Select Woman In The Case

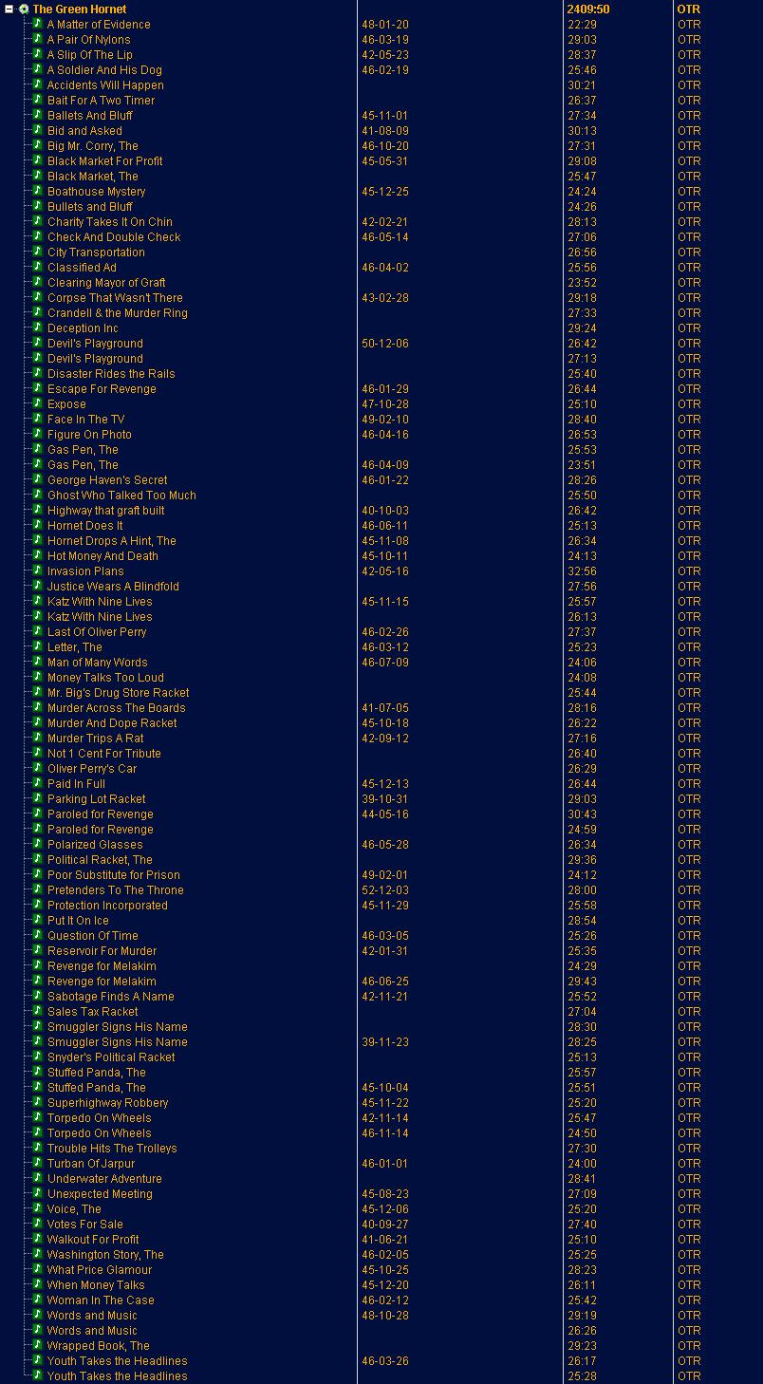pos(101,1300)
